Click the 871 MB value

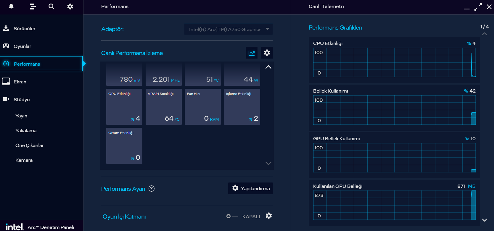coord(466,186)
